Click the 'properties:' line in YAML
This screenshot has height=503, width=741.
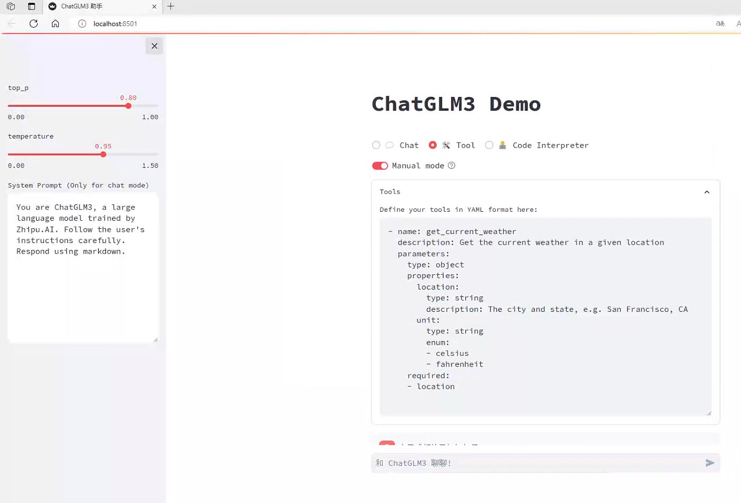click(x=433, y=276)
